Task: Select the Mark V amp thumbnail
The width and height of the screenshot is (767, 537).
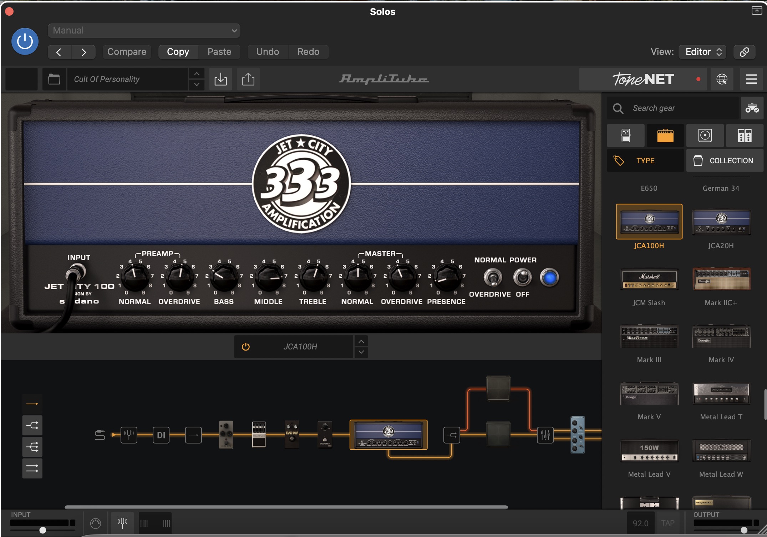Action: coord(649,393)
